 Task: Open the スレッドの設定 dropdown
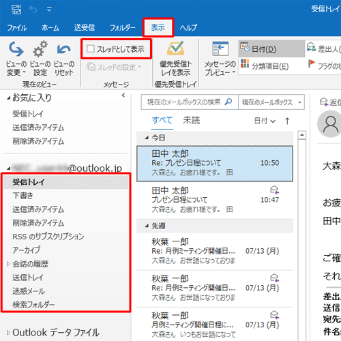tap(114, 68)
